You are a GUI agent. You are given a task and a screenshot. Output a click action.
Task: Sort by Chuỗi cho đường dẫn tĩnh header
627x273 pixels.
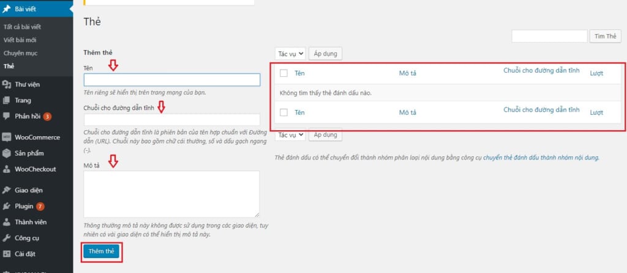pos(541,70)
